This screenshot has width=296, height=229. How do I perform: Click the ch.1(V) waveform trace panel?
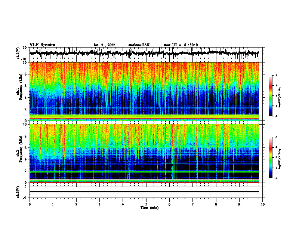[x=146, y=53]
